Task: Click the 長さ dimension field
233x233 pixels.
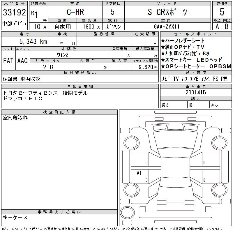Action: click(174, 104)
